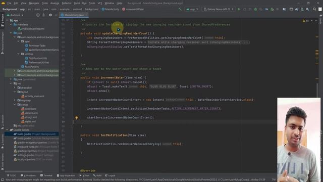Click the Apply Changes toolbar icon
This screenshot has height=182, width=323.
pyautogui.click(x=244, y=9)
